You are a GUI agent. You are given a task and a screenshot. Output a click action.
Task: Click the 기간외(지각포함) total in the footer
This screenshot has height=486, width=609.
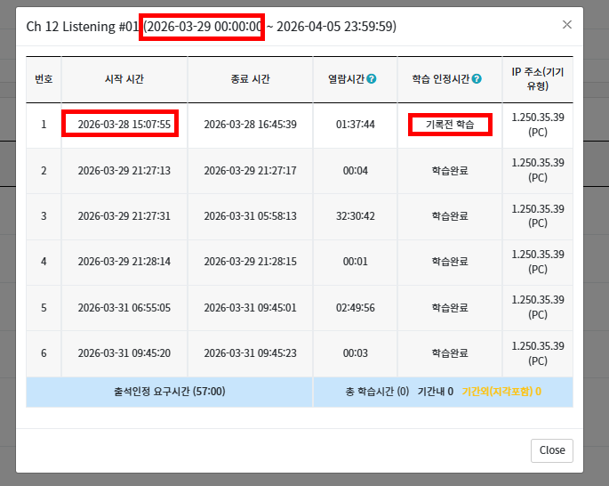pyautogui.click(x=502, y=392)
